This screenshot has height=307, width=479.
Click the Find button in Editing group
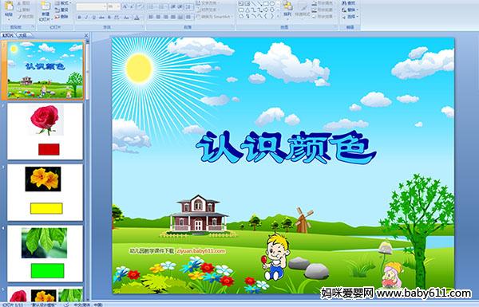point(349,3)
